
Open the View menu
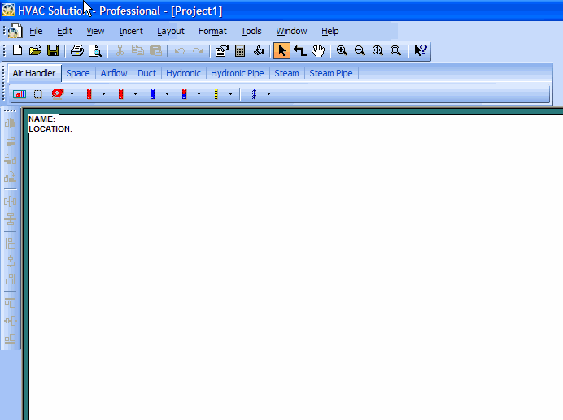tap(95, 31)
